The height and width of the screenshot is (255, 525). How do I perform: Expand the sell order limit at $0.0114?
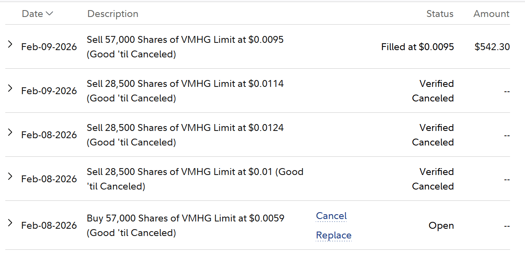click(11, 89)
